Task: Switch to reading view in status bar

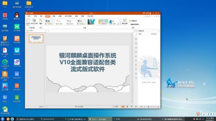Action: pyautogui.click(x=132, y=107)
